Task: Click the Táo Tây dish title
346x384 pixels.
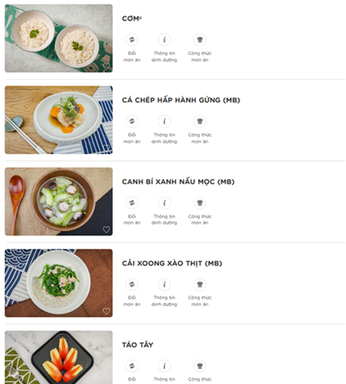Action: point(138,345)
